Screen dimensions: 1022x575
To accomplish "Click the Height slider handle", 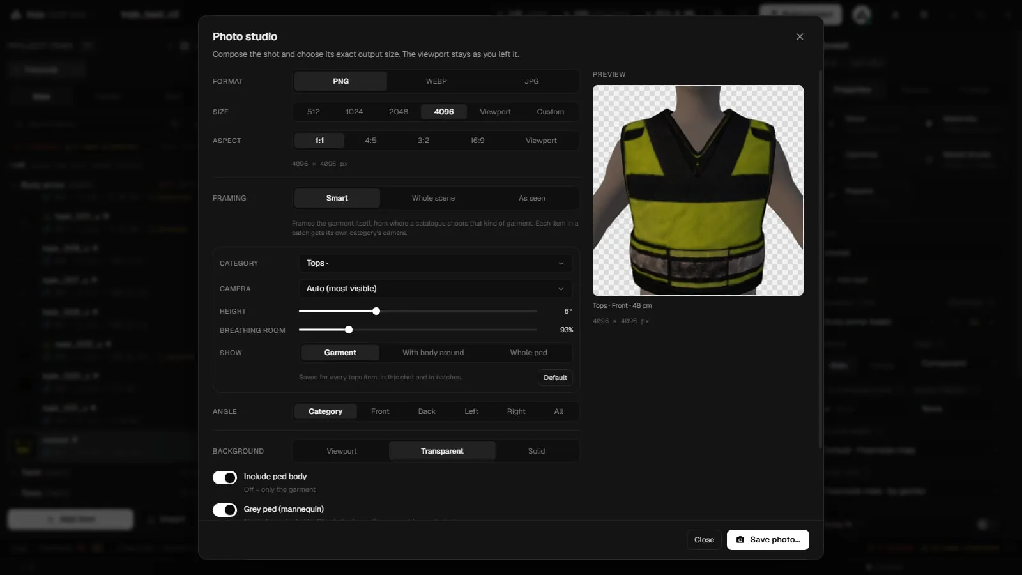I will [376, 311].
